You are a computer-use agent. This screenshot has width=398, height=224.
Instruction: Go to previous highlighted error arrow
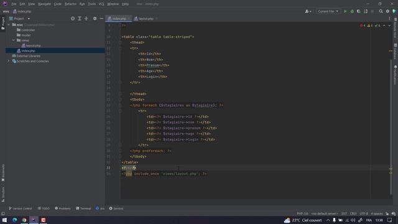click(384, 26)
